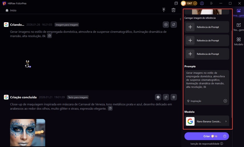Open the Modelo sidebar tab
The height and width of the screenshot is (147, 244).
[239, 41]
